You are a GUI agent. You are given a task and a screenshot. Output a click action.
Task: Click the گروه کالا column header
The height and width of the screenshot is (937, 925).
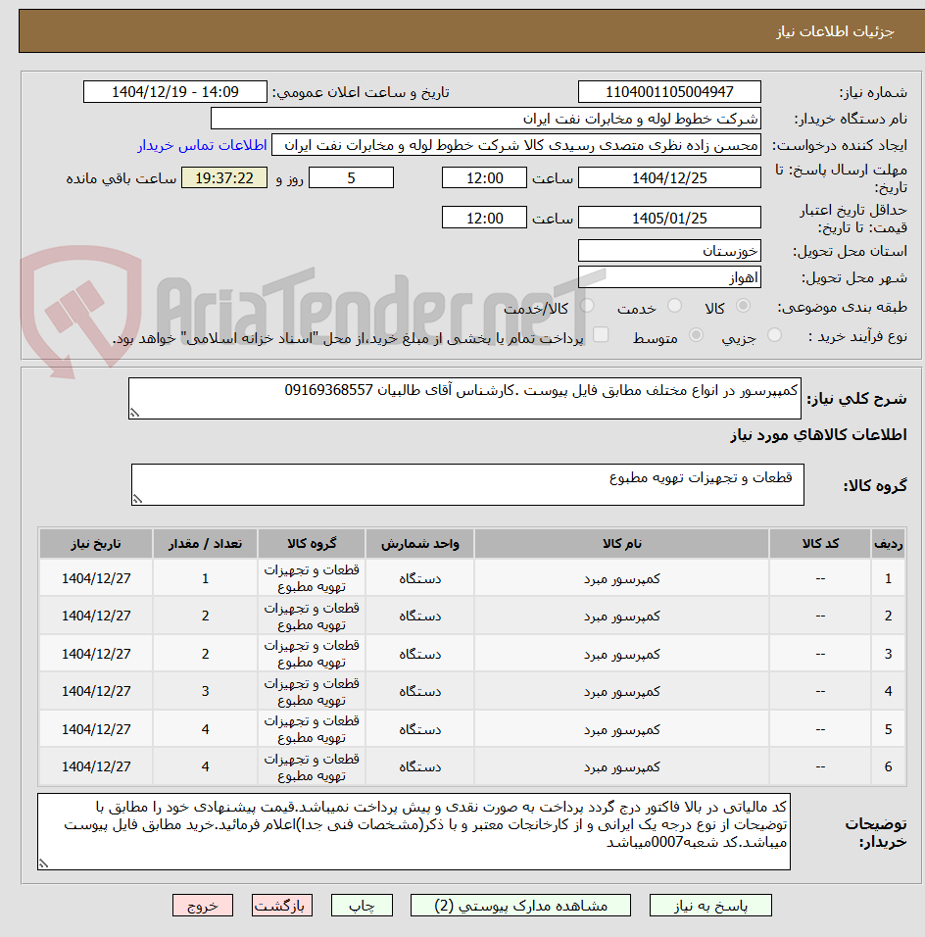[x=312, y=543]
